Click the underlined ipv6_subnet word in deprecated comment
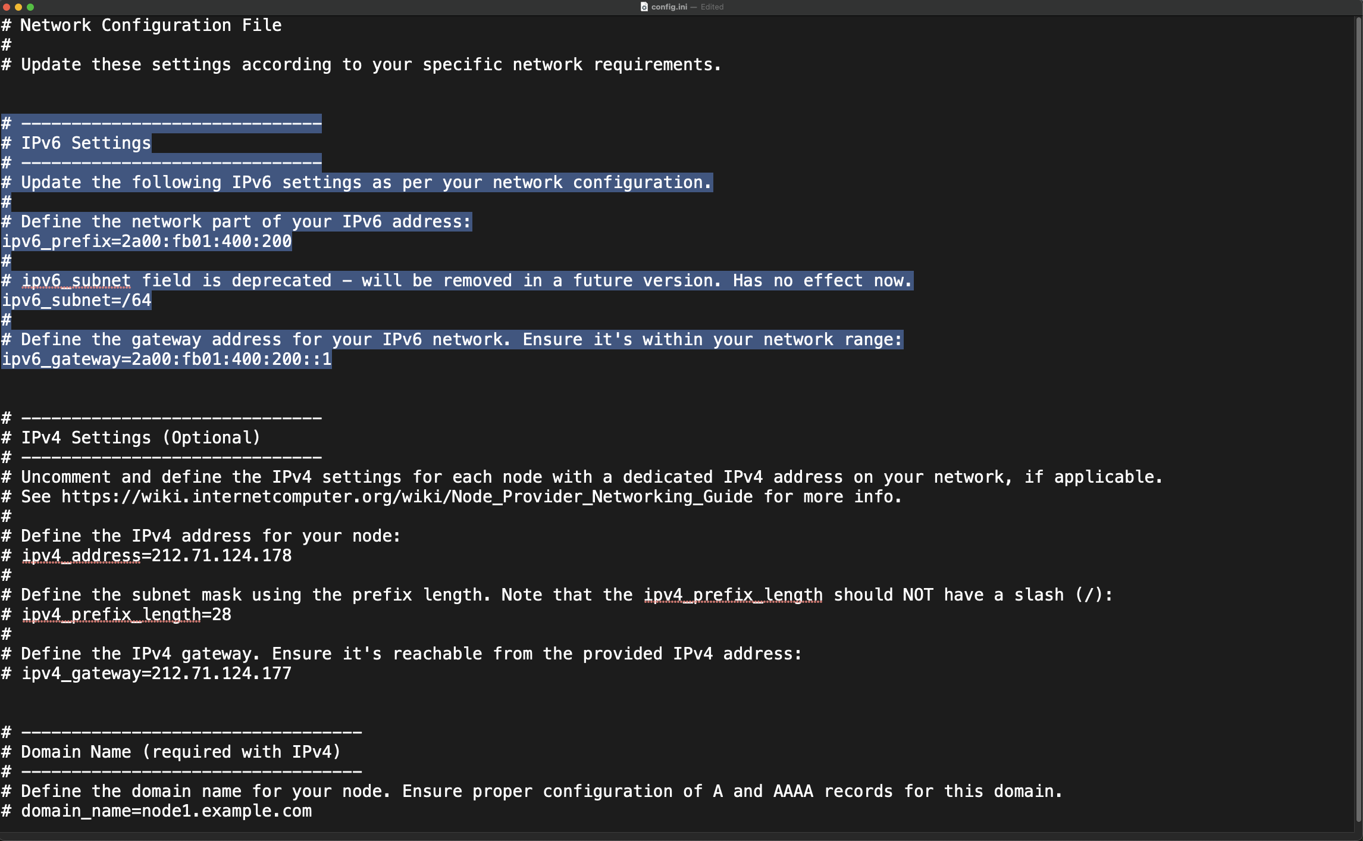The image size is (1363, 841). 76,280
